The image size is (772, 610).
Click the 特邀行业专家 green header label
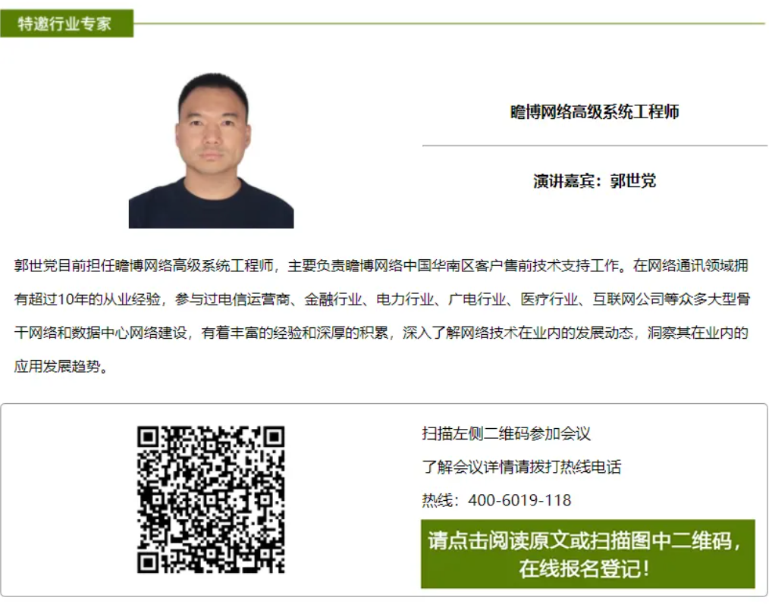[67, 23]
